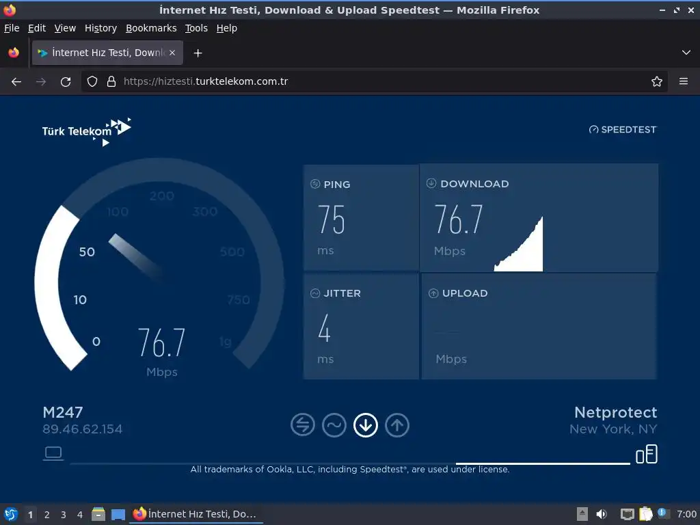The height and width of the screenshot is (525, 700).
Task: Select the İnternet Hız Testi tab
Action: [x=107, y=53]
